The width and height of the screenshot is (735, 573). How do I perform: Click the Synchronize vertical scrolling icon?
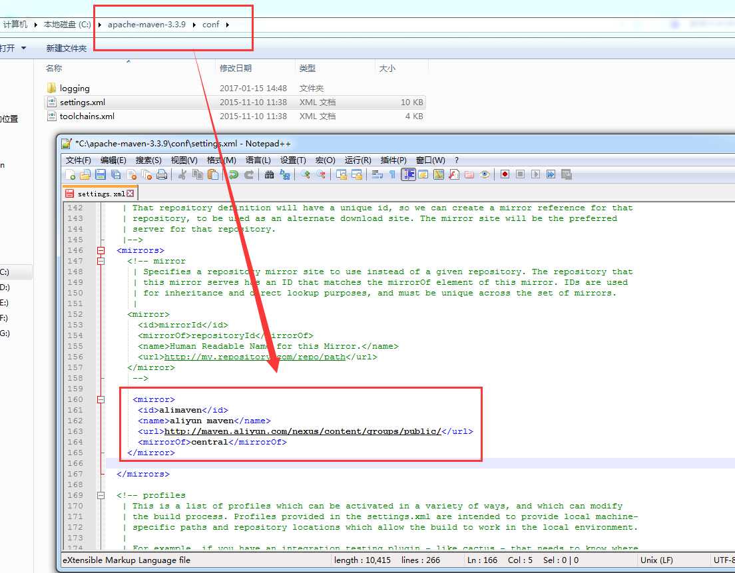coord(342,175)
